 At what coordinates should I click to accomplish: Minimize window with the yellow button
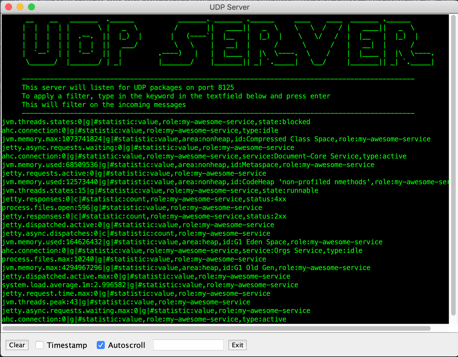pos(20,7)
